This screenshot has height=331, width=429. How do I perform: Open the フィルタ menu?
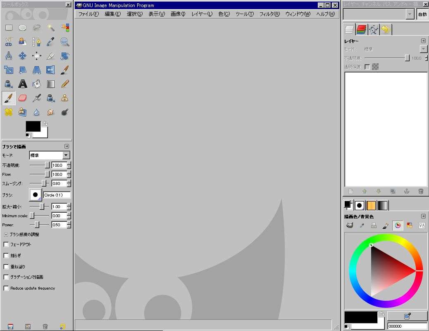(269, 14)
